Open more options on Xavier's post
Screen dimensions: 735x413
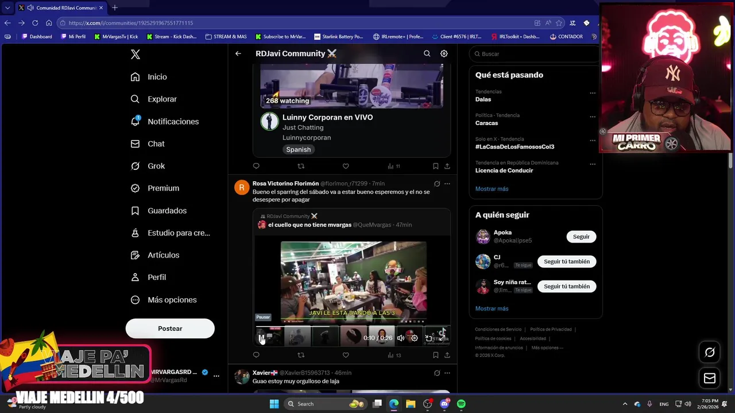click(x=447, y=373)
